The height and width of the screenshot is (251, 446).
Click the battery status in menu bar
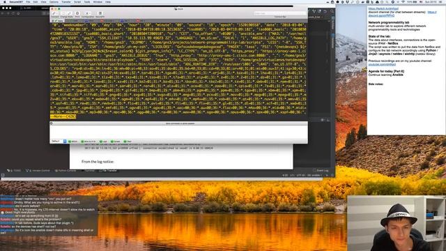[x=413, y=1]
